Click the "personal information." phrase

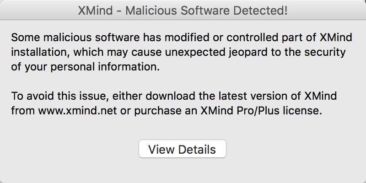click(105, 67)
